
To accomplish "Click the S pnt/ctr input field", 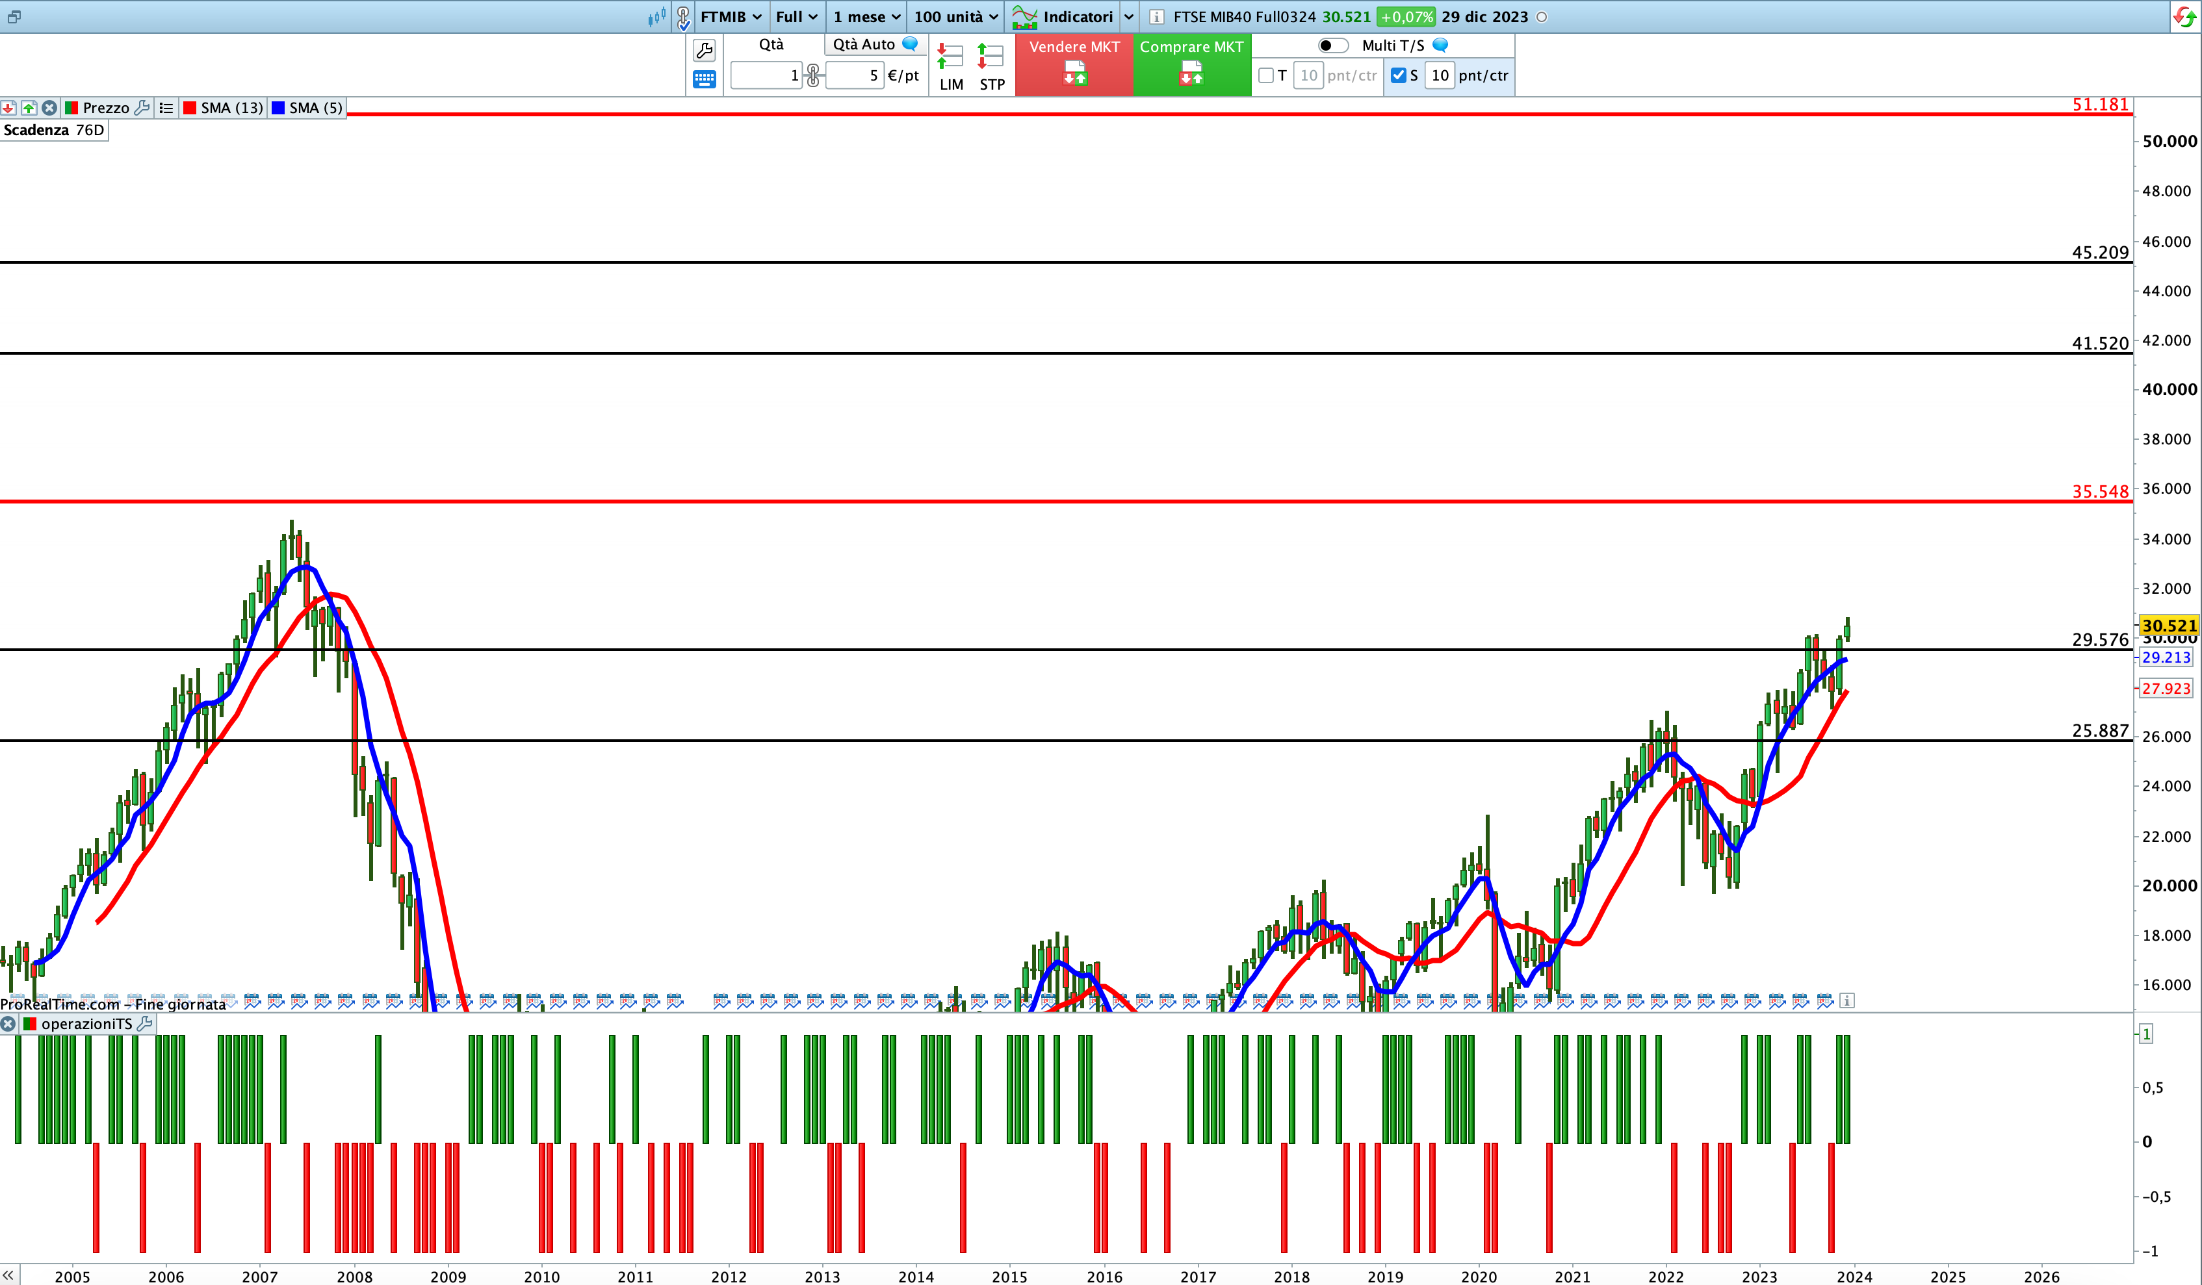I will coord(1440,75).
